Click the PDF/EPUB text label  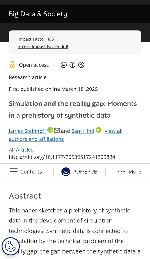pyautogui.click(x=85, y=172)
